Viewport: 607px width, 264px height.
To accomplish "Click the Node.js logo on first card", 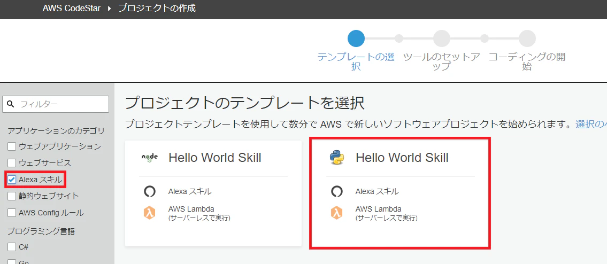I will pyautogui.click(x=149, y=158).
